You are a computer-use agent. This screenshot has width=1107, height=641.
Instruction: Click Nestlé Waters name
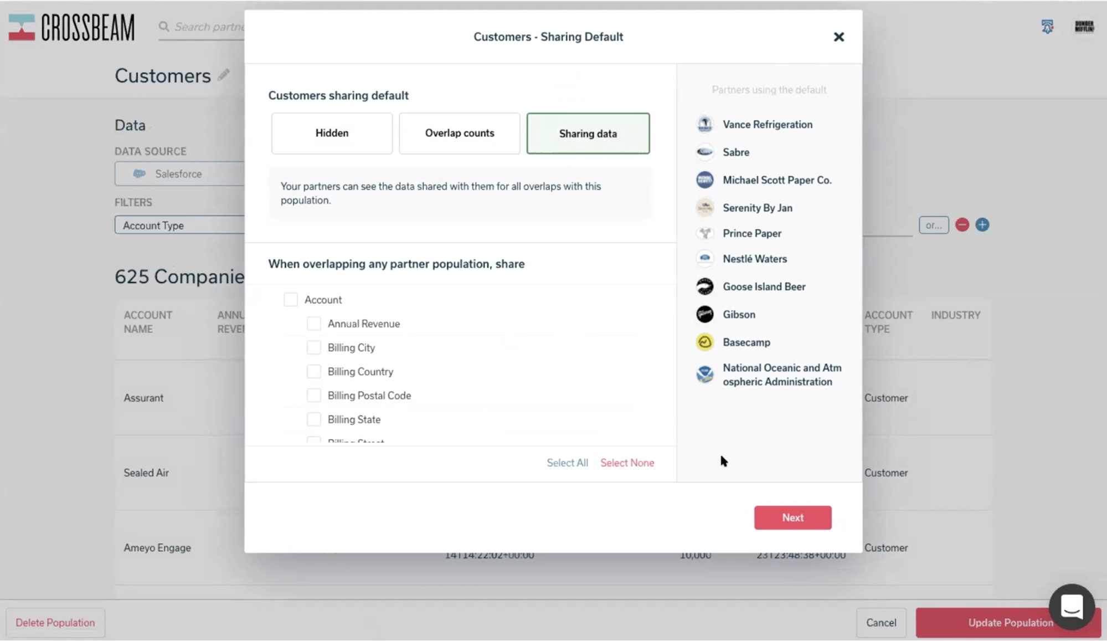[x=755, y=259]
